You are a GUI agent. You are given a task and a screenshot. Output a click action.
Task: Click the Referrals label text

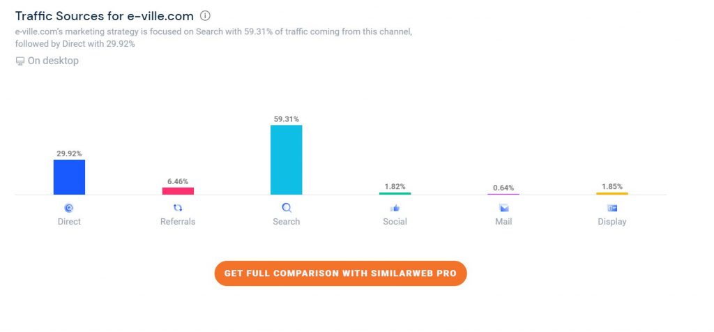tap(178, 222)
